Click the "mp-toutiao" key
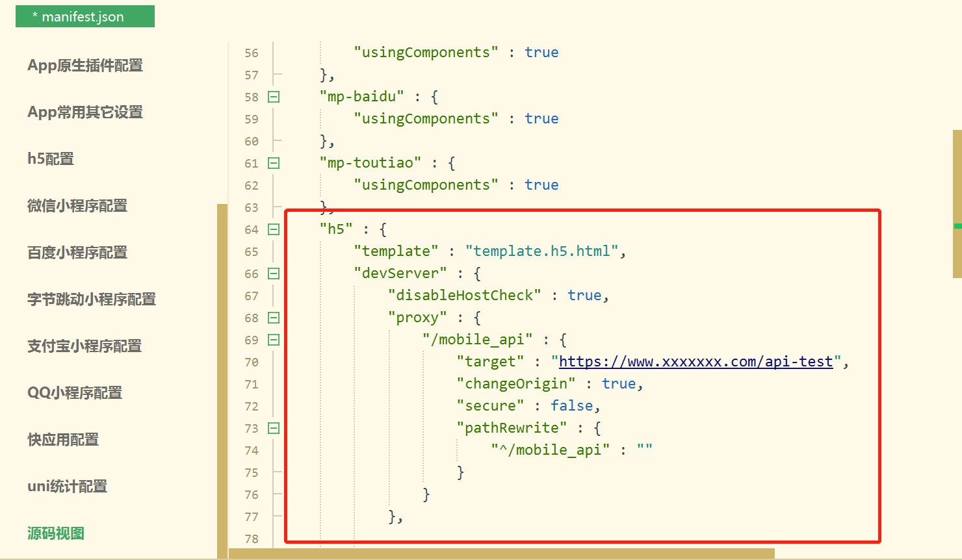Viewport: 962px width, 560px height. [370, 163]
